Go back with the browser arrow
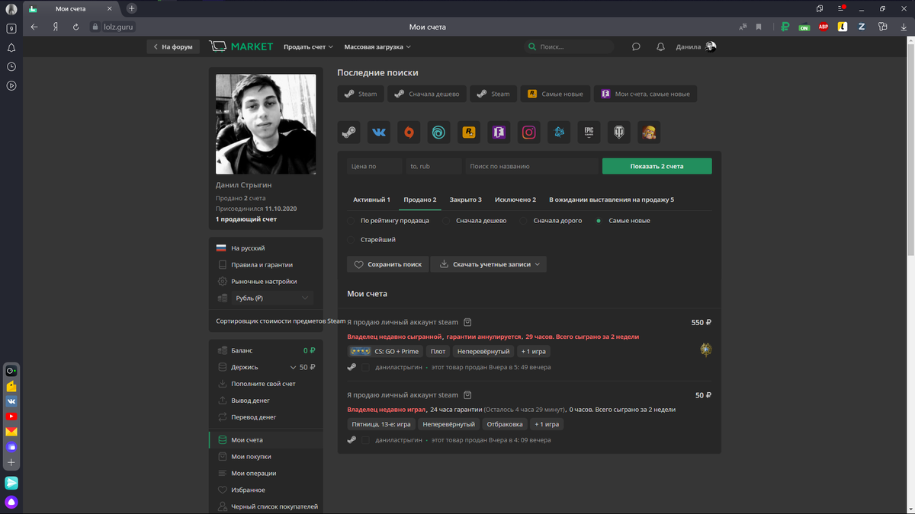Image resolution: width=915 pixels, height=514 pixels. 34,27
